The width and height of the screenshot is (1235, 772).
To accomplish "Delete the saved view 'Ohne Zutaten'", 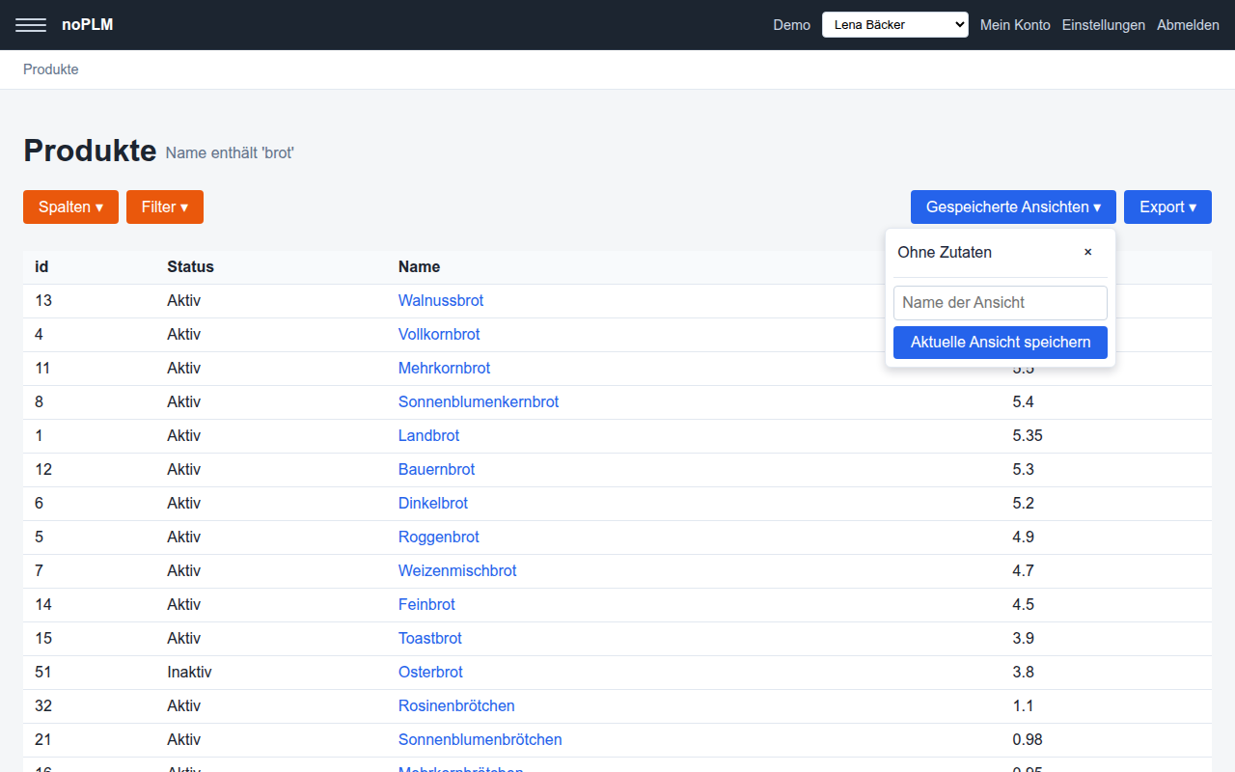I will [x=1087, y=252].
